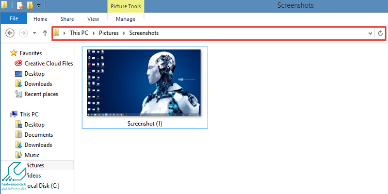Screen dimensions: 388x194
Task: Open Creative Cloud Files in Favorites
Action: tap(49, 64)
